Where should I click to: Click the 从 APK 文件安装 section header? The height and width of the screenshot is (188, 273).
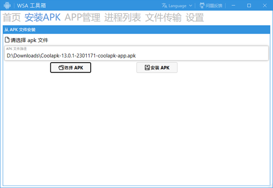pos(136,30)
